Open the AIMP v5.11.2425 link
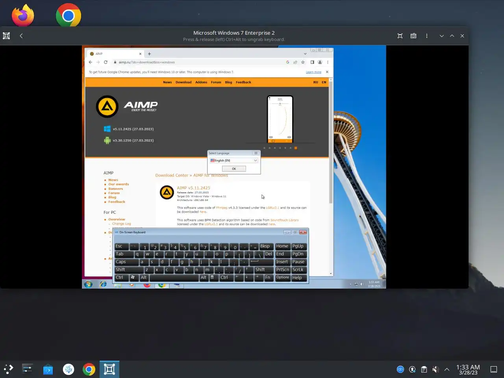Screen dimensions: 504x378 pyautogui.click(x=193, y=188)
